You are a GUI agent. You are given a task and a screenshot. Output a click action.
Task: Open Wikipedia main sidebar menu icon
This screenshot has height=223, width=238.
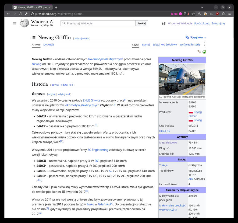(14, 23)
